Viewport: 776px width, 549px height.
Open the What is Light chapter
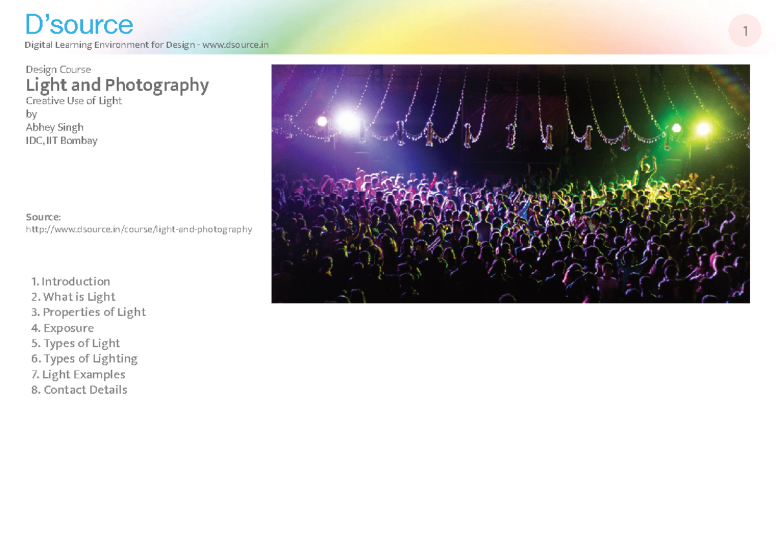point(73,297)
